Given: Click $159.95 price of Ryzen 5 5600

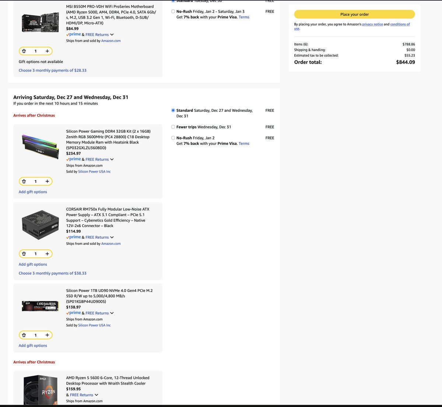Looking at the screenshot, I should pyautogui.click(x=73, y=389).
